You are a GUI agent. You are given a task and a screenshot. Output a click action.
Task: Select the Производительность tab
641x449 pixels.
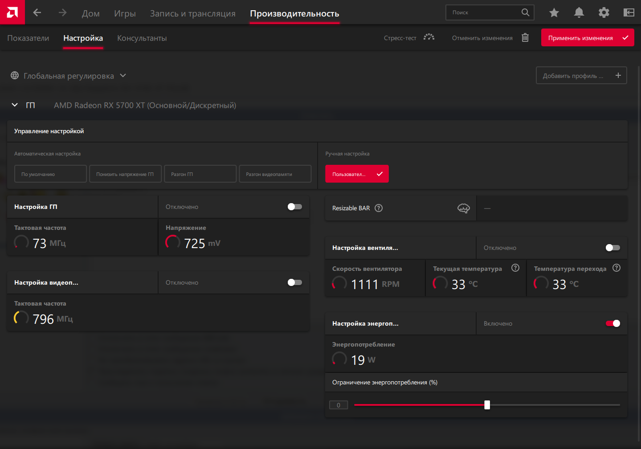tap(294, 14)
